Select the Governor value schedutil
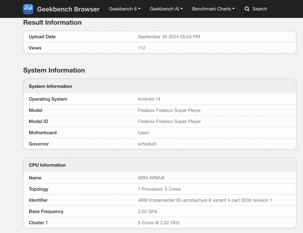 pos(147,144)
